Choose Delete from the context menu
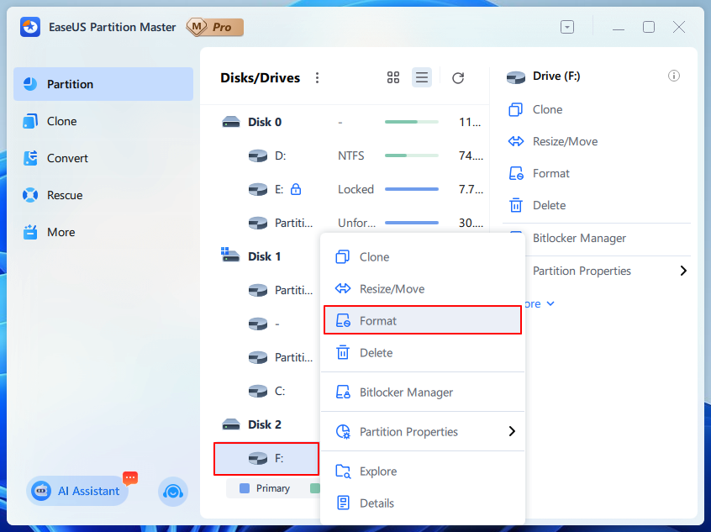 (376, 353)
